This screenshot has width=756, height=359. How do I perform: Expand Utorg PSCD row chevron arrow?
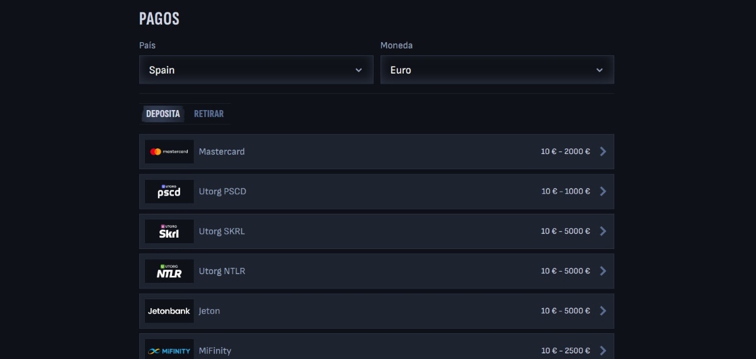(603, 191)
